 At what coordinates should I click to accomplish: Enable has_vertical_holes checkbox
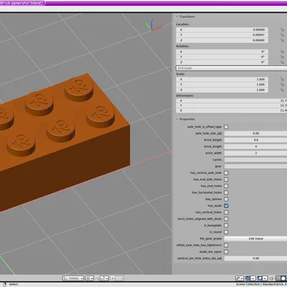(x=226, y=212)
